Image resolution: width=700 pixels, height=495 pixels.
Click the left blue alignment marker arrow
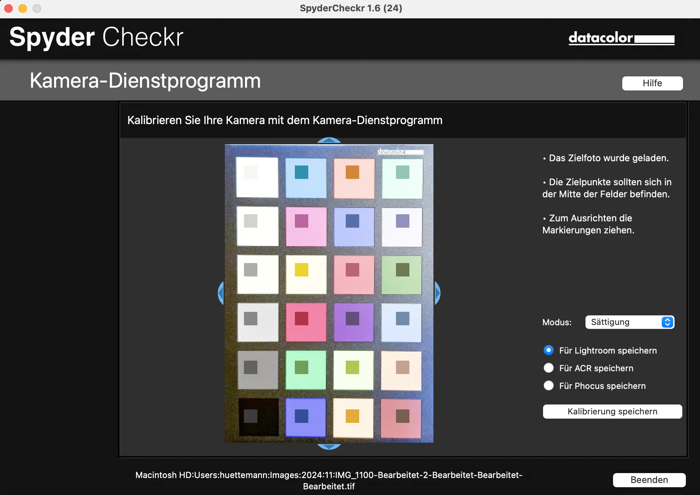click(x=221, y=293)
